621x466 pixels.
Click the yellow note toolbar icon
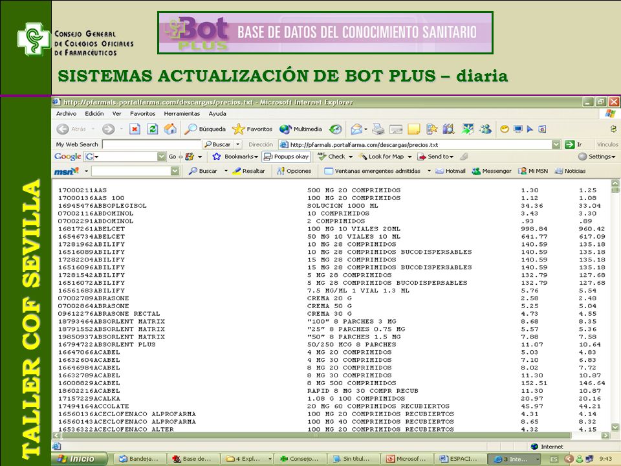(x=413, y=129)
